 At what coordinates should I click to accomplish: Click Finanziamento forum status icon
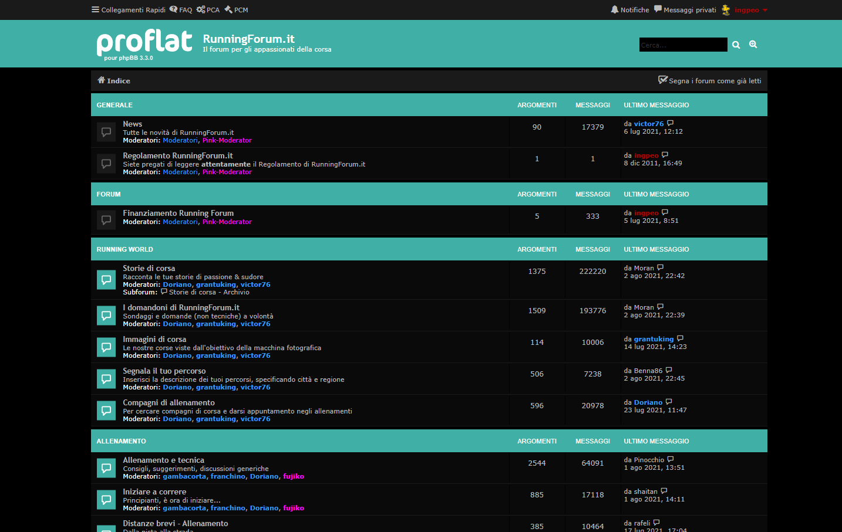click(106, 220)
